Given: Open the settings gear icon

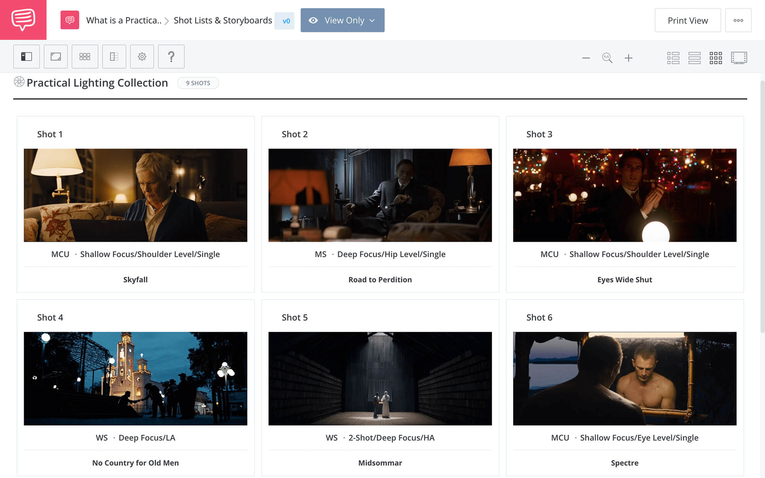Looking at the screenshot, I should point(142,57).
